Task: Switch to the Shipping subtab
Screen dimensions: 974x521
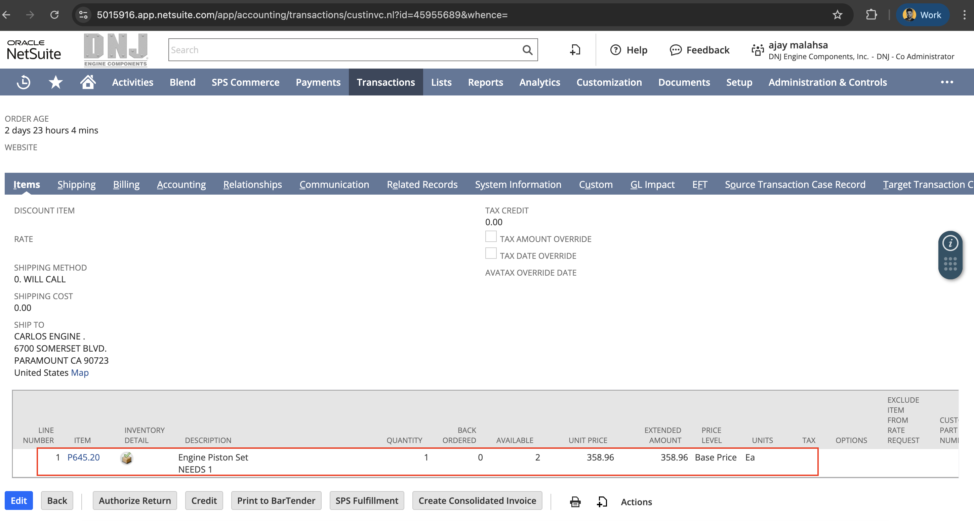Action: 76,185
